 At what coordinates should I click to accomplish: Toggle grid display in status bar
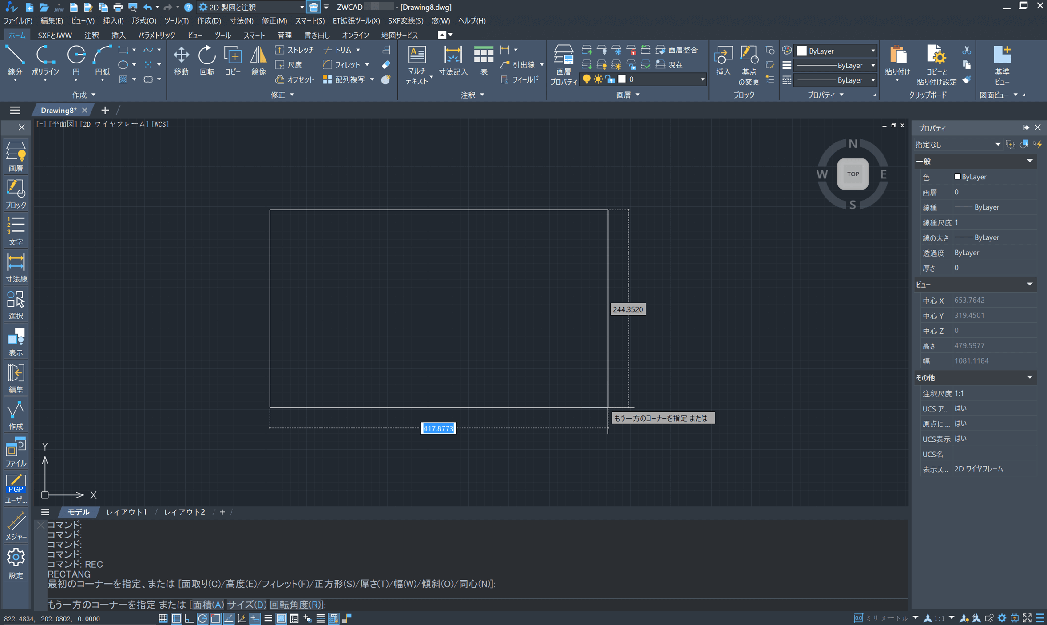click(176, 618)
